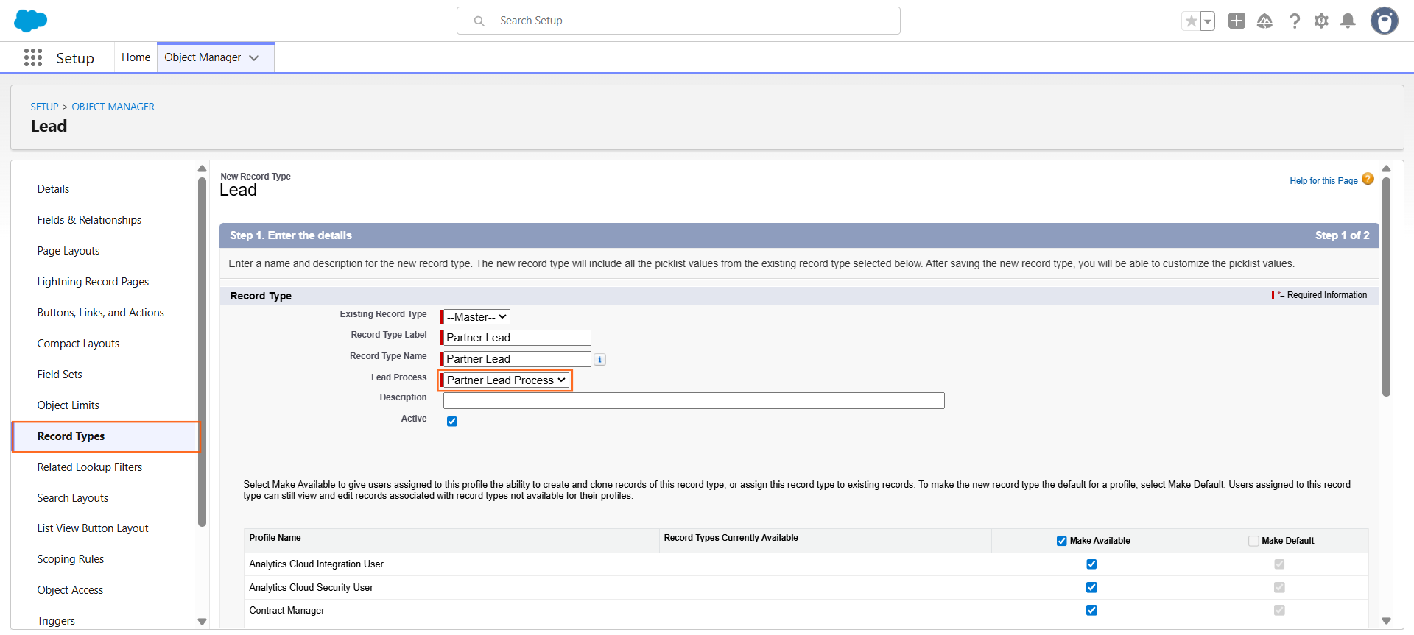Open the Help for this Page link

click(x=1323, y=181)
